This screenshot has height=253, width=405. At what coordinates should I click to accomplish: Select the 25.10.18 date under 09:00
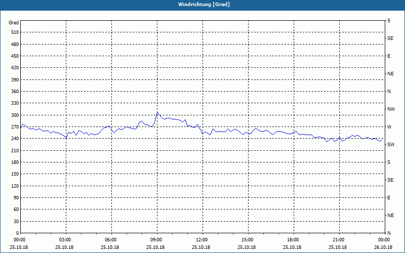point(155,247)
